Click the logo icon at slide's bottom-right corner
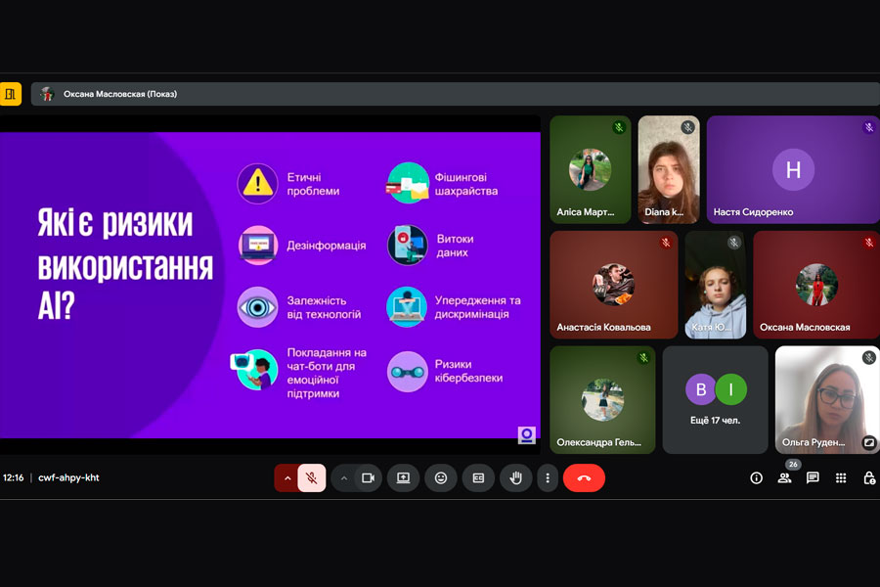The height and width of the screenshot is (587, 880). pos(526,435)
